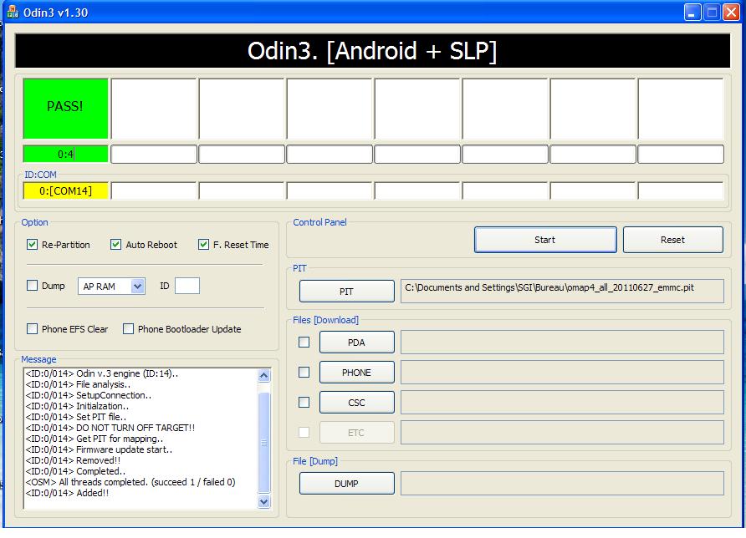Click the ID input field
746x538 pixels.
tap(187, 286)
